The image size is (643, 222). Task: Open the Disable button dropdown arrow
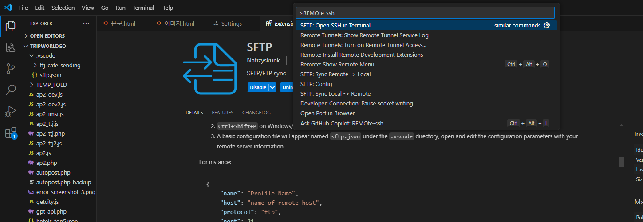pyautogui.click(x=272, y=87)
